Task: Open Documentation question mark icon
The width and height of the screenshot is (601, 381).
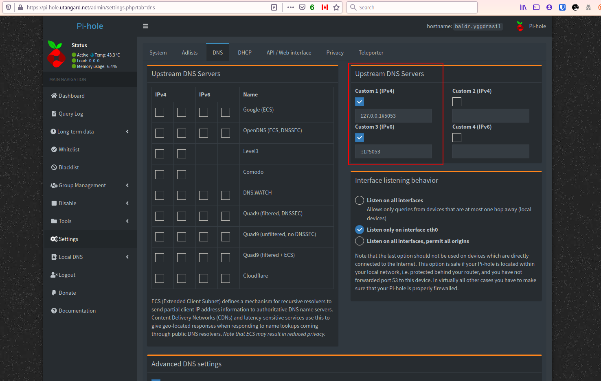Action: coord(54,311)
